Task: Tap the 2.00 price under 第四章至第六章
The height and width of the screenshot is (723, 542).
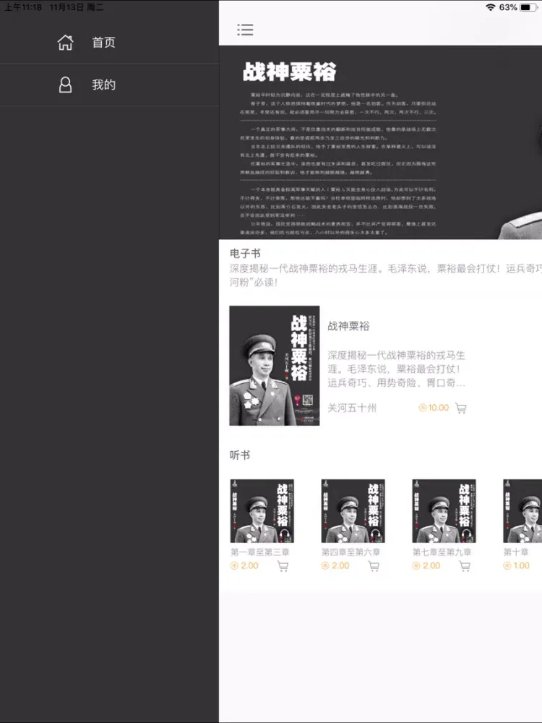Action: (335, 566)
